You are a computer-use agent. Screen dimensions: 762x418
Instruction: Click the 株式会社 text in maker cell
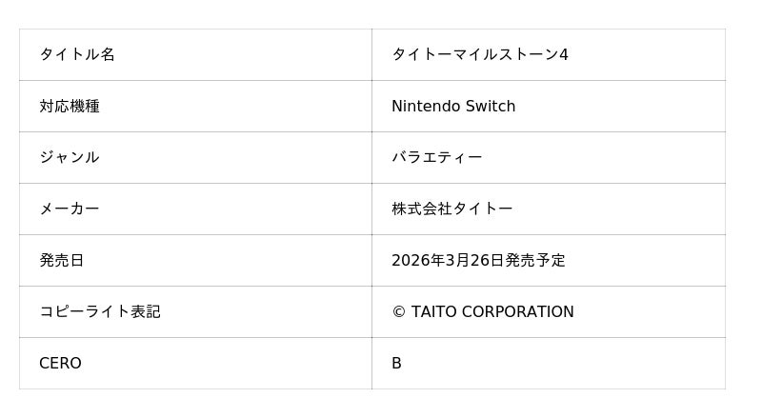[421, 209]
